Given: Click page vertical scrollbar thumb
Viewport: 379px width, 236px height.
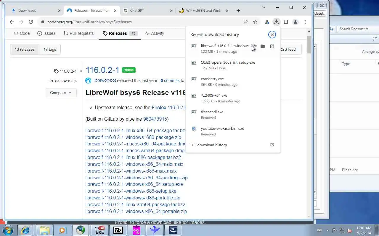Looking at the screenshot, I should tap(309, 44).
